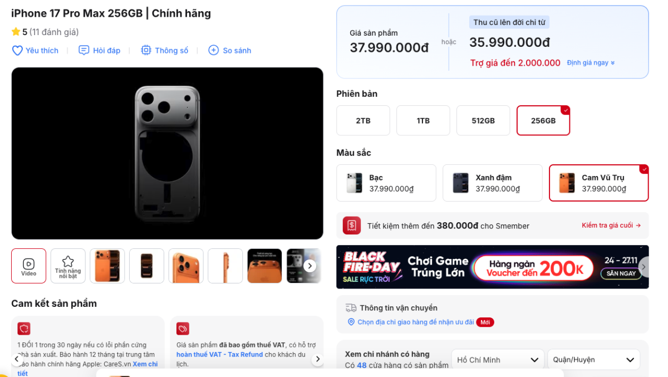Click the Thông số chip icon
668x377 pixels.
(x=146, y=51)
